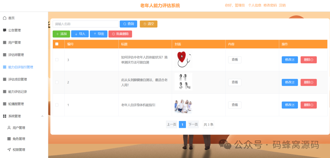This screenshot has height=158, width=330.
Task: Go to 下一页 in pagination
Action: pos(193,125)
